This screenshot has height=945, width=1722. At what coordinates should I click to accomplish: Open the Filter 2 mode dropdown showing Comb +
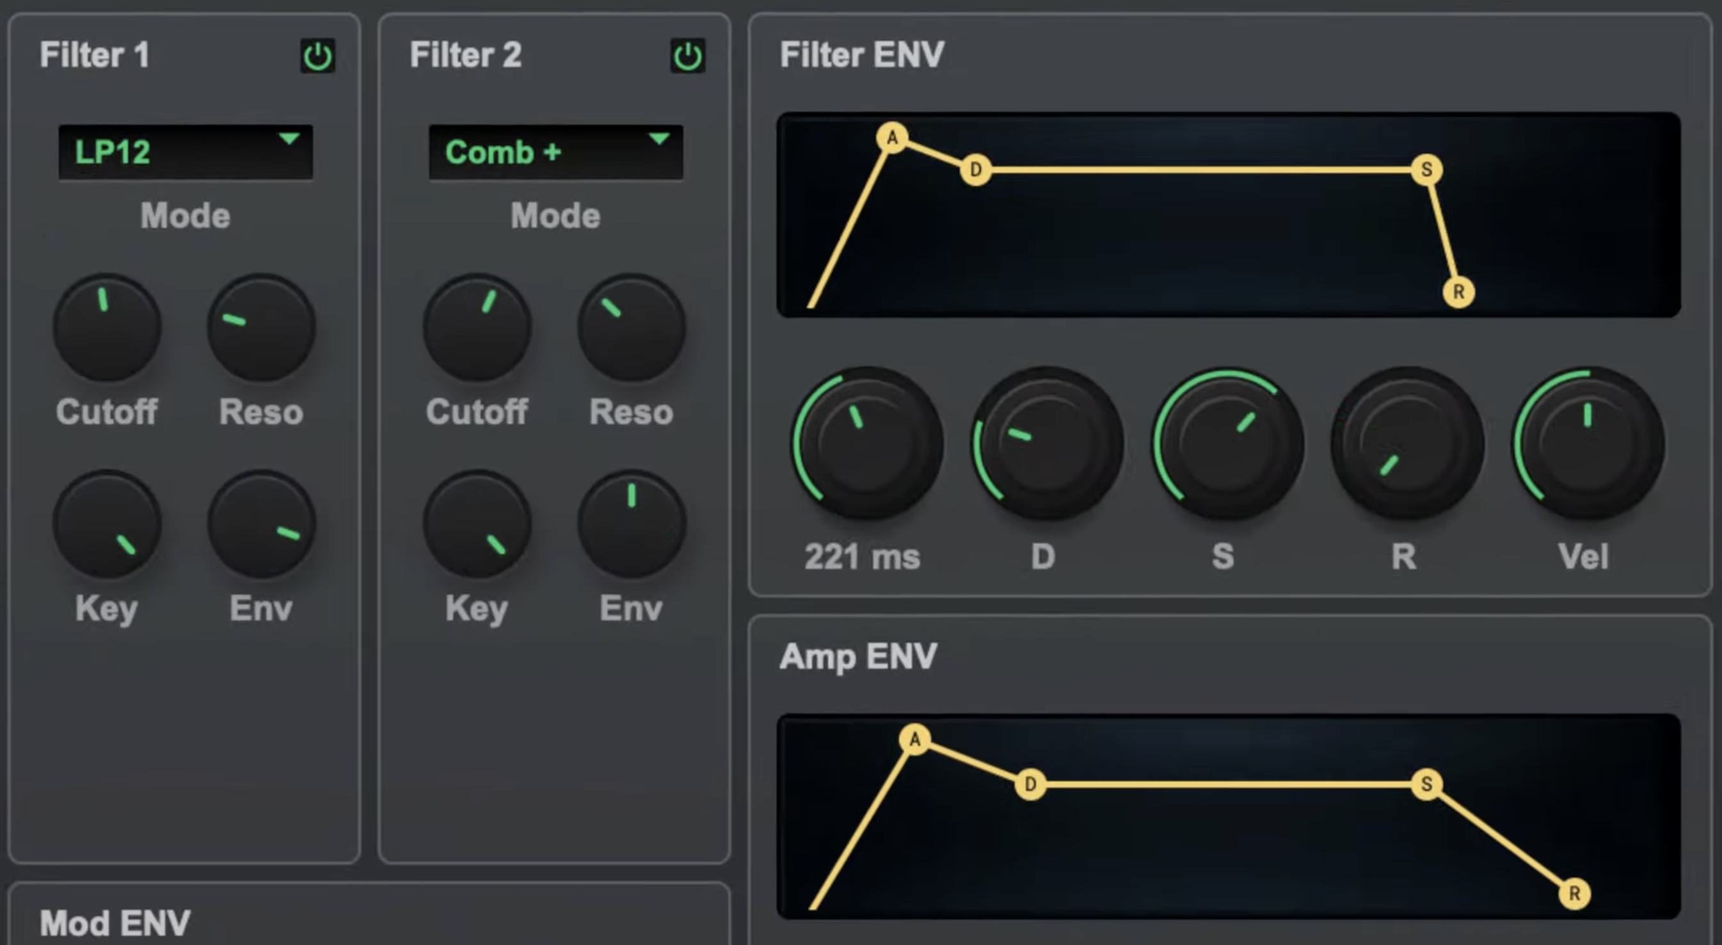coord(555,152)
